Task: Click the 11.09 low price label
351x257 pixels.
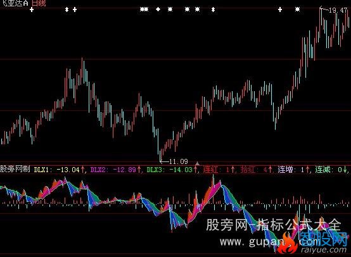Action: click(179, 161)
